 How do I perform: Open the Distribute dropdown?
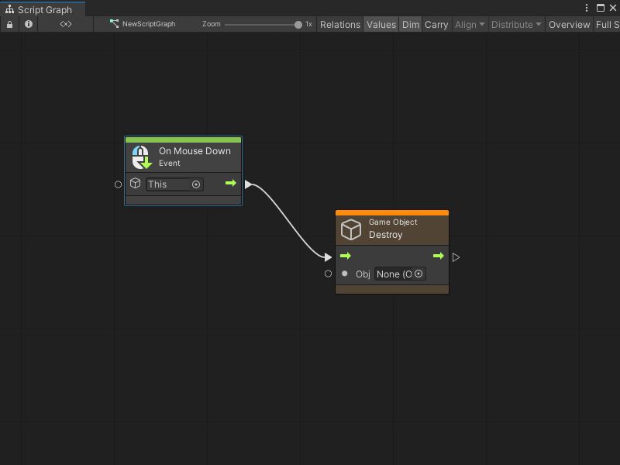(x=516, y=24)
